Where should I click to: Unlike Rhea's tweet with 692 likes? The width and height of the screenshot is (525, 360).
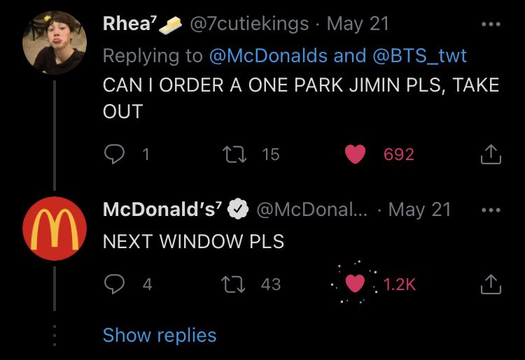point(355,154)
